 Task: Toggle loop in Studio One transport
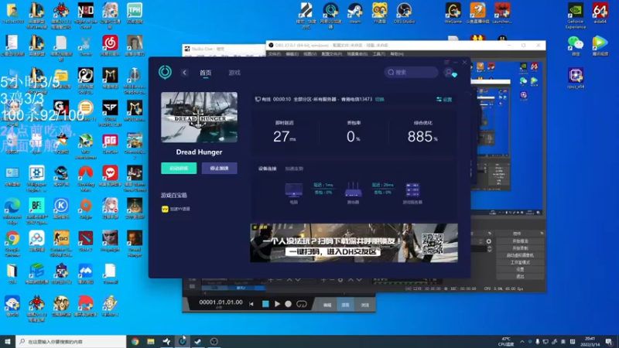tap(301, 304)
